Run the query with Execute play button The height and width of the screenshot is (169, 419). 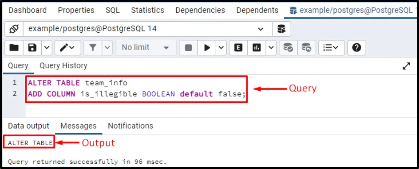(x=207, y=48)
